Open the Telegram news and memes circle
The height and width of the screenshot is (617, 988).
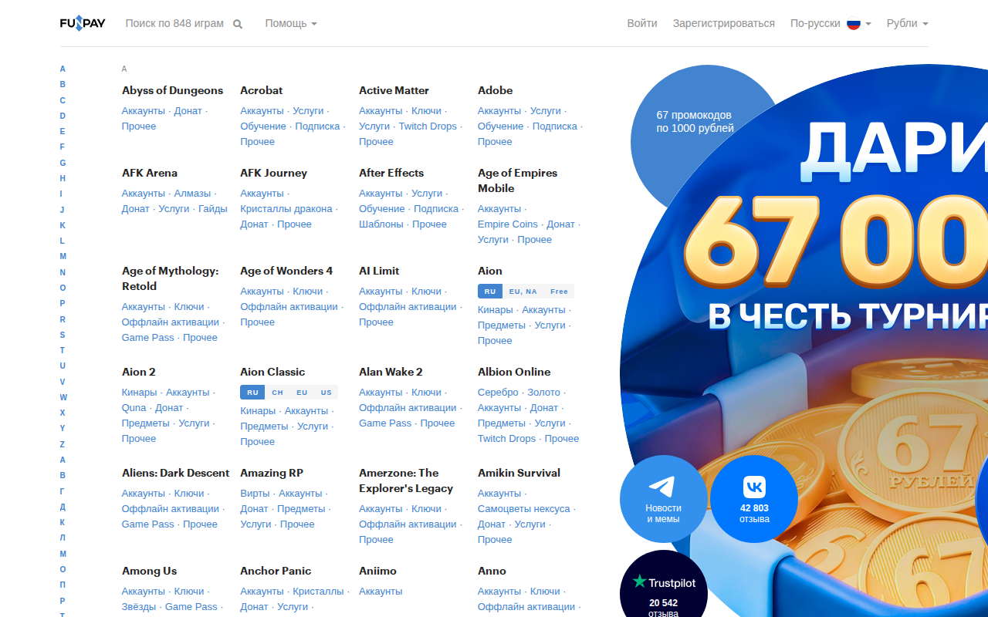tap(664, 499)
